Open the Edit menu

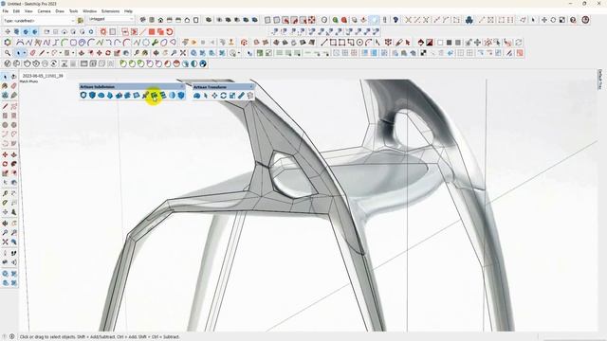click(16, 11)
